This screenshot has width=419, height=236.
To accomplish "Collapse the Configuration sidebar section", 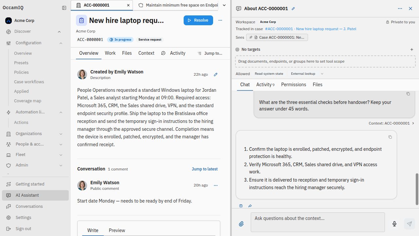I will click(61, 43).
